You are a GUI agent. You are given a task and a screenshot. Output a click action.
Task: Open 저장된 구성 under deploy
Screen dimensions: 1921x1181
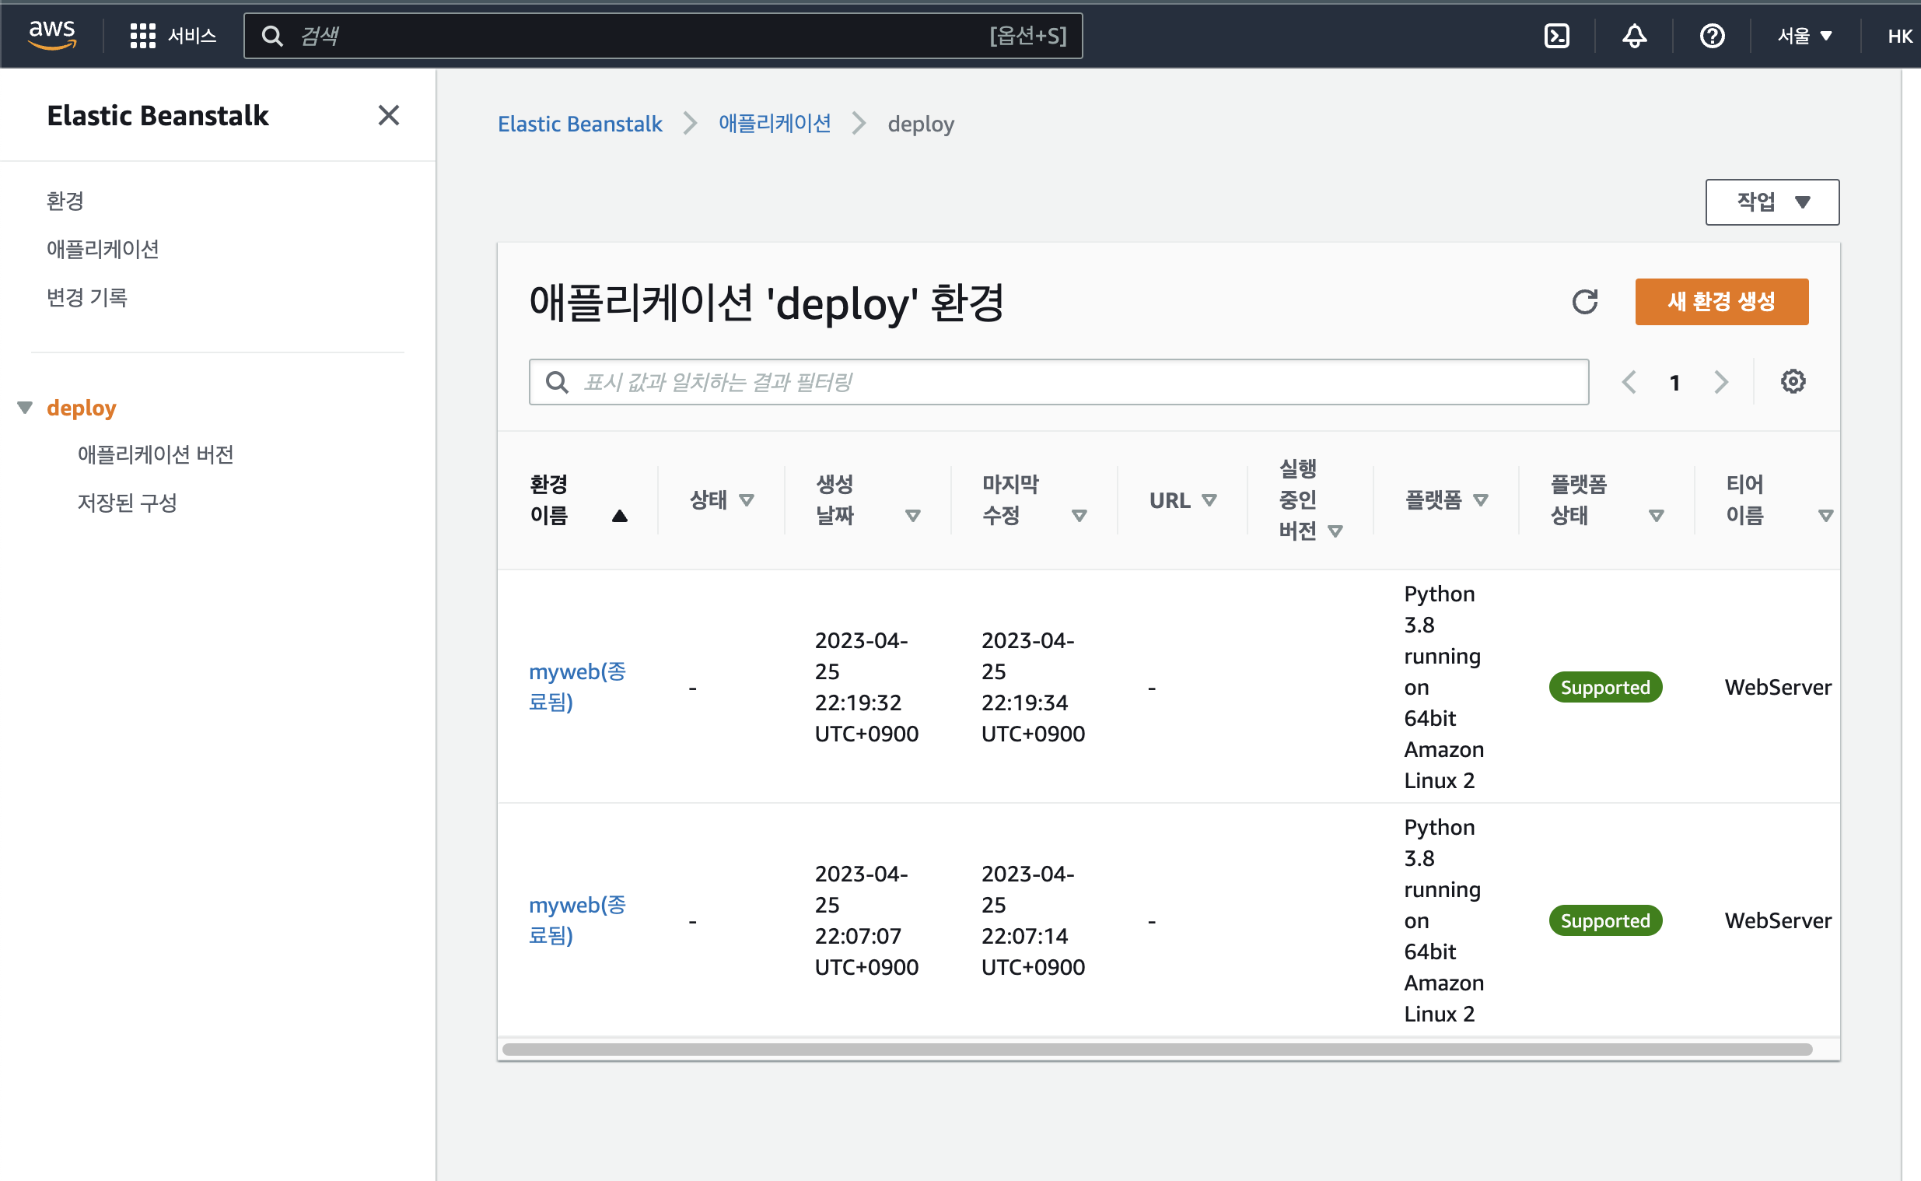(128, 503)
